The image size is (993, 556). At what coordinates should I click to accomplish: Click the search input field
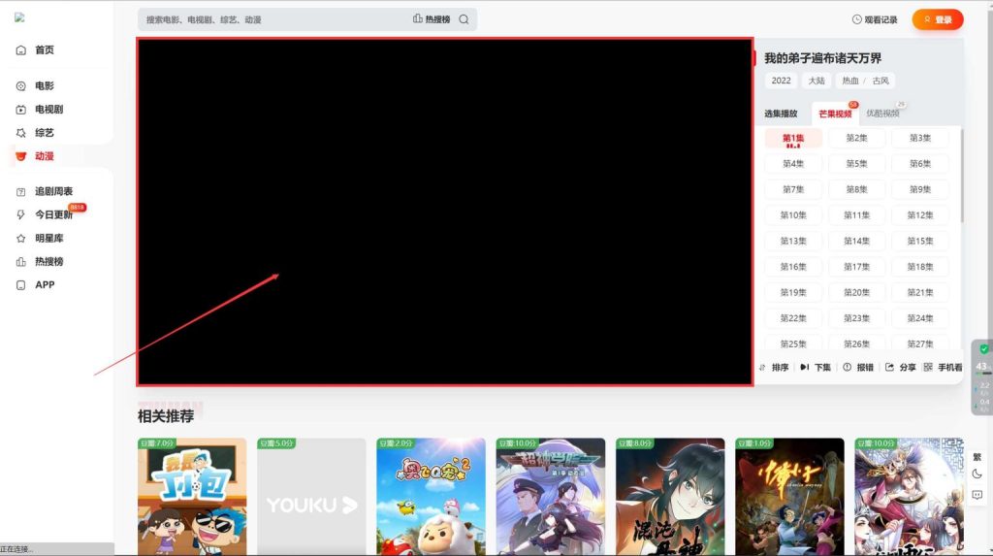click(x=272, y=19)
